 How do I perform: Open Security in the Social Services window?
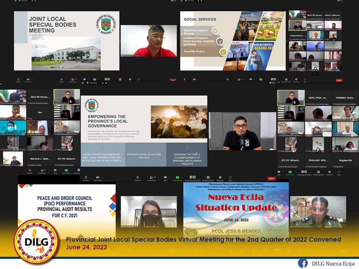pos(228,80)
